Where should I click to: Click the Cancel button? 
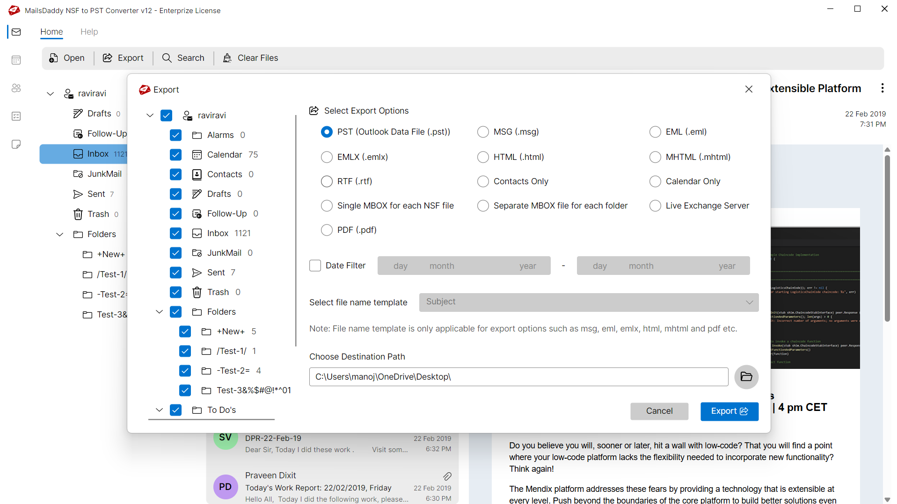[659, 411]
